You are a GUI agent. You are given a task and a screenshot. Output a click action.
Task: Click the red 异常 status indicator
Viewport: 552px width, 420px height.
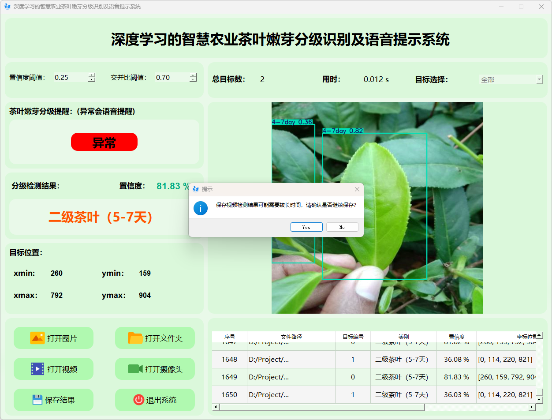pyautogui.click(x=104, y=142)
